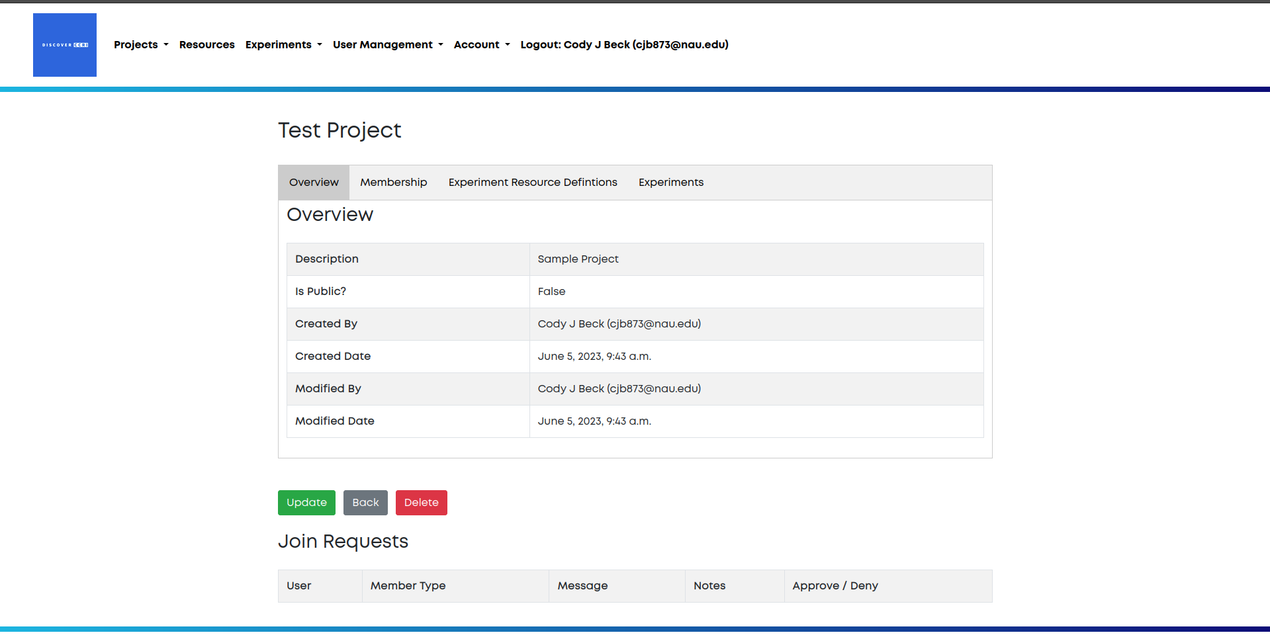The height and width of the screenshot is (643, 1270).
Task: Click the 'Test Project' page title
Action: click(x=340, y=130)
